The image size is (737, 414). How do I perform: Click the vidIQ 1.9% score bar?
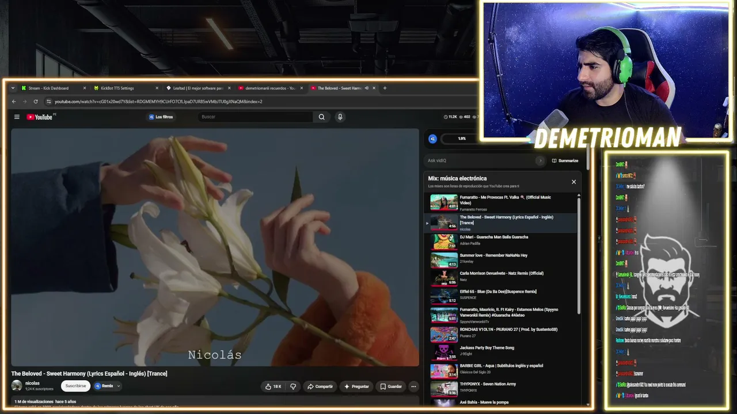[462, 139]
